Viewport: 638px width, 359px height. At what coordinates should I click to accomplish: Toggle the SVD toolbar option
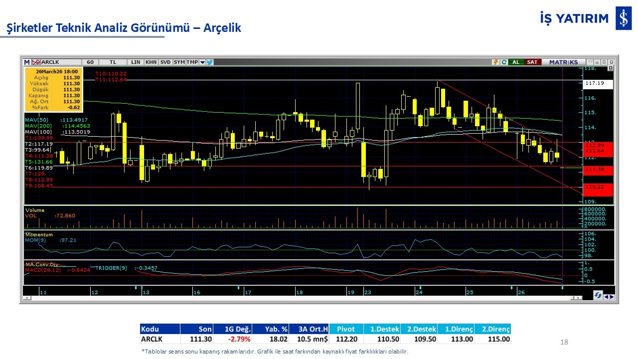click(165, 62)
